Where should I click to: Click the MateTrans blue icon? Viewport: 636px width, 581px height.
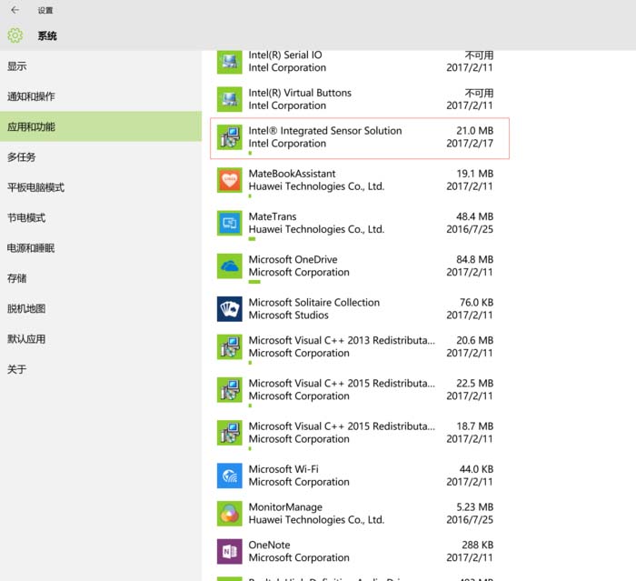[x=230, y=223]
